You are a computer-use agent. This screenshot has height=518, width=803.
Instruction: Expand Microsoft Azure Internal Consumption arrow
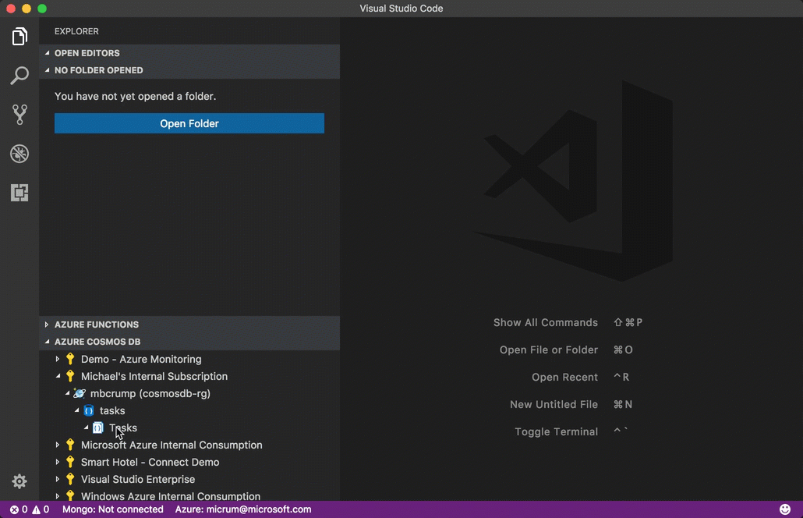pos(58,445)
